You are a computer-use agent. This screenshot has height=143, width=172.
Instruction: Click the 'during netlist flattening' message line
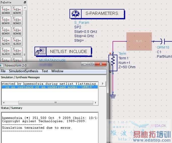click(50, 84)
